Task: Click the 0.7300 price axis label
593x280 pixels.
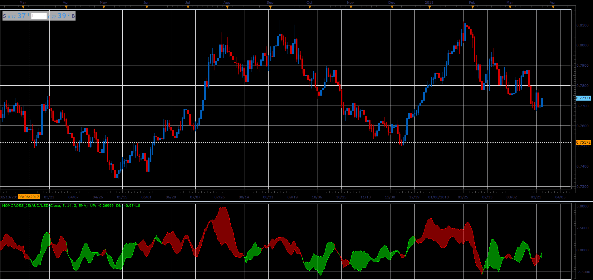Action: pyautogui.click(x=582, y=187)
